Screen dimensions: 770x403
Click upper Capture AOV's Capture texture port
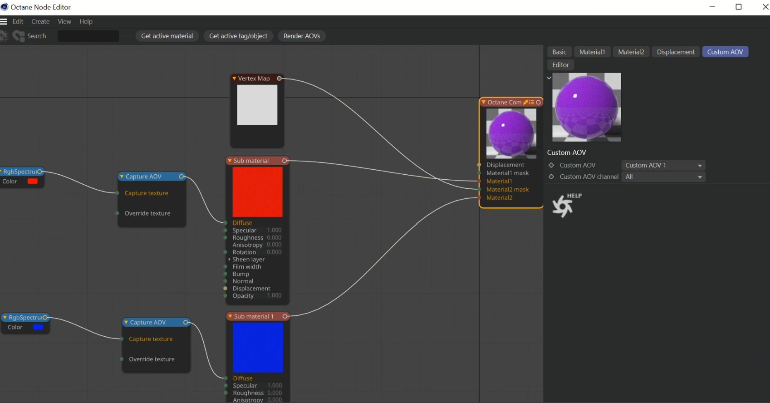[118, 193]
